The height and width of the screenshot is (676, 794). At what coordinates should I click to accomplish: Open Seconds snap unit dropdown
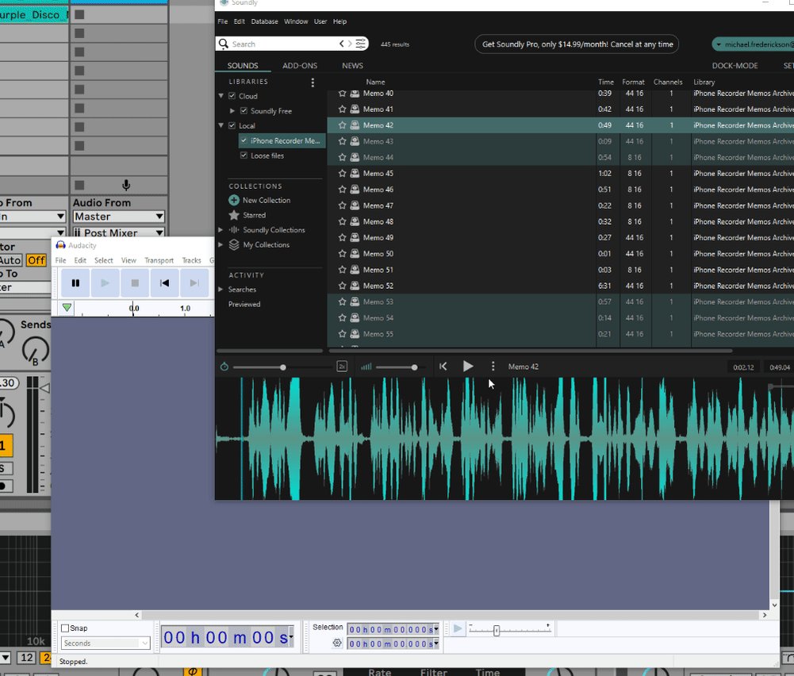point(105,643)
